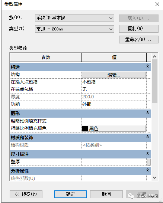This screenshot has width=163, height=203.
Task: Click the 粗略比例填充样式 value cell
Action: click(114, 121)
